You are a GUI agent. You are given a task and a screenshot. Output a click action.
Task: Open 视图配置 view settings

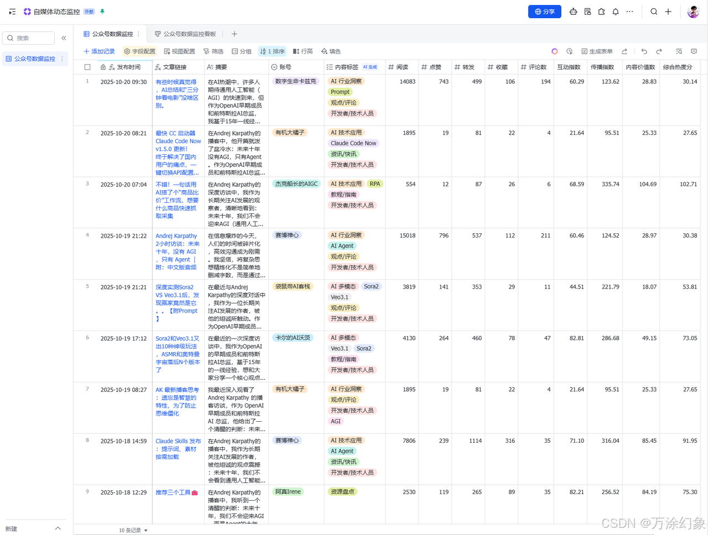[180, 51]
